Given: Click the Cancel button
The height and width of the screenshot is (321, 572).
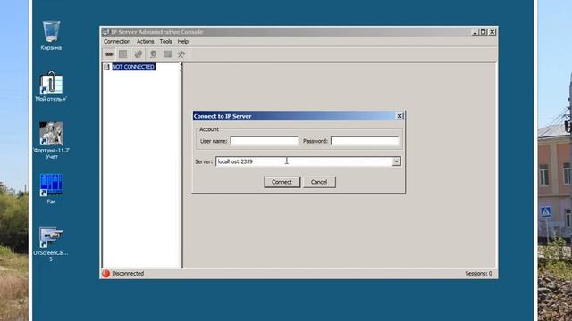Looking at the screenshot, I should click(319, 182).
